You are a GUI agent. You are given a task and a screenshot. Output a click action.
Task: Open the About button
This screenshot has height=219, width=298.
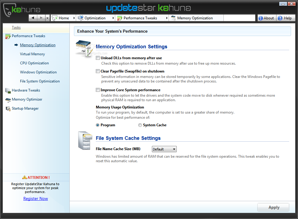pos(267,18)
